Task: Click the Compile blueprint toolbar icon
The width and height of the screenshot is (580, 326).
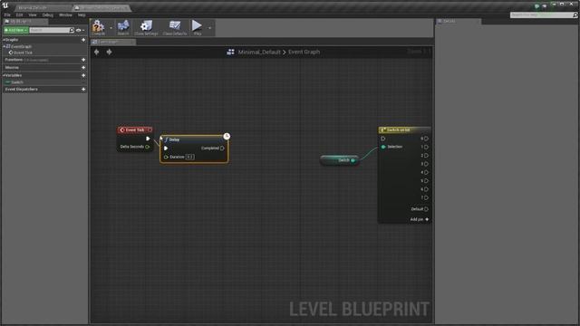Action: point(99,28)
